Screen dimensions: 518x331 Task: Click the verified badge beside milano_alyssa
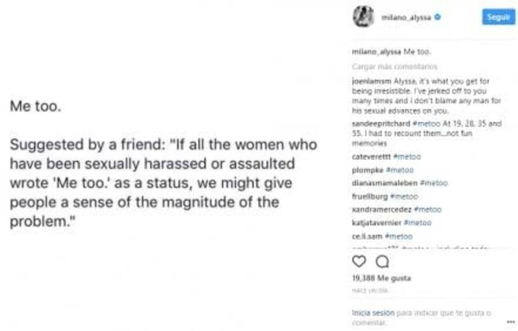[x=437, y=17]
